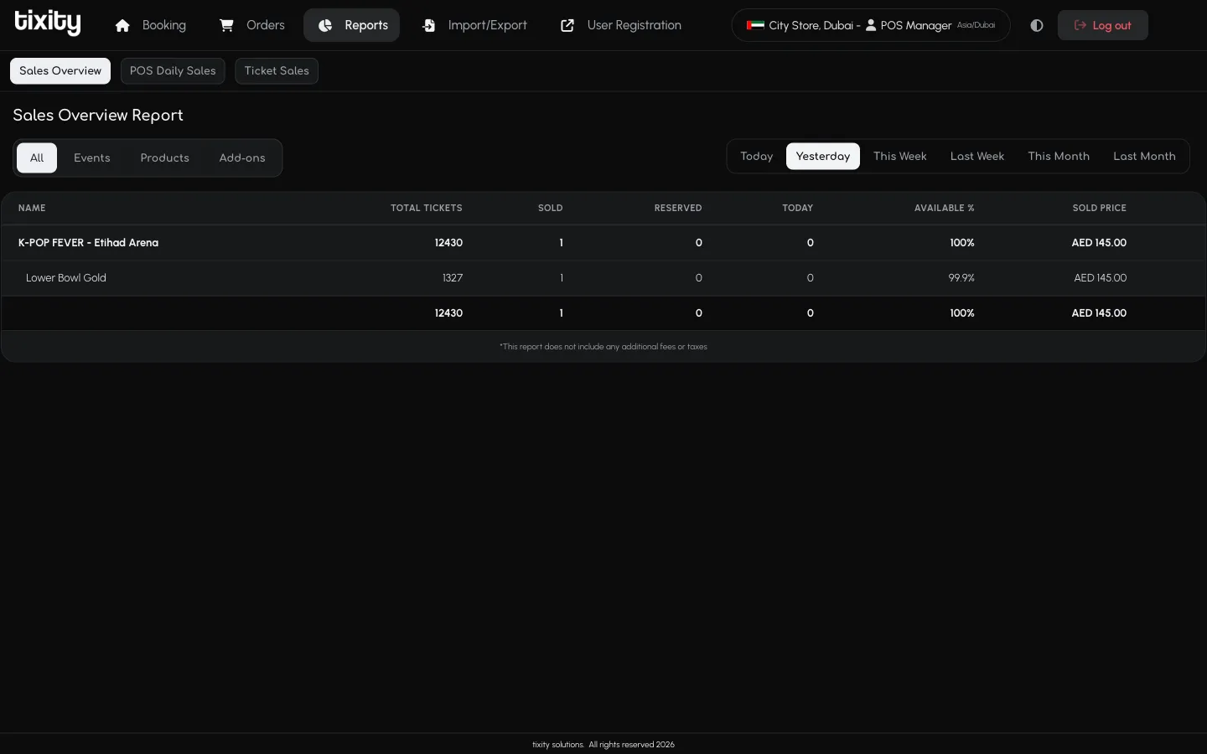Click the 99.9% available value
This screenshot has width=1207, height=754.
coord(961,278)
